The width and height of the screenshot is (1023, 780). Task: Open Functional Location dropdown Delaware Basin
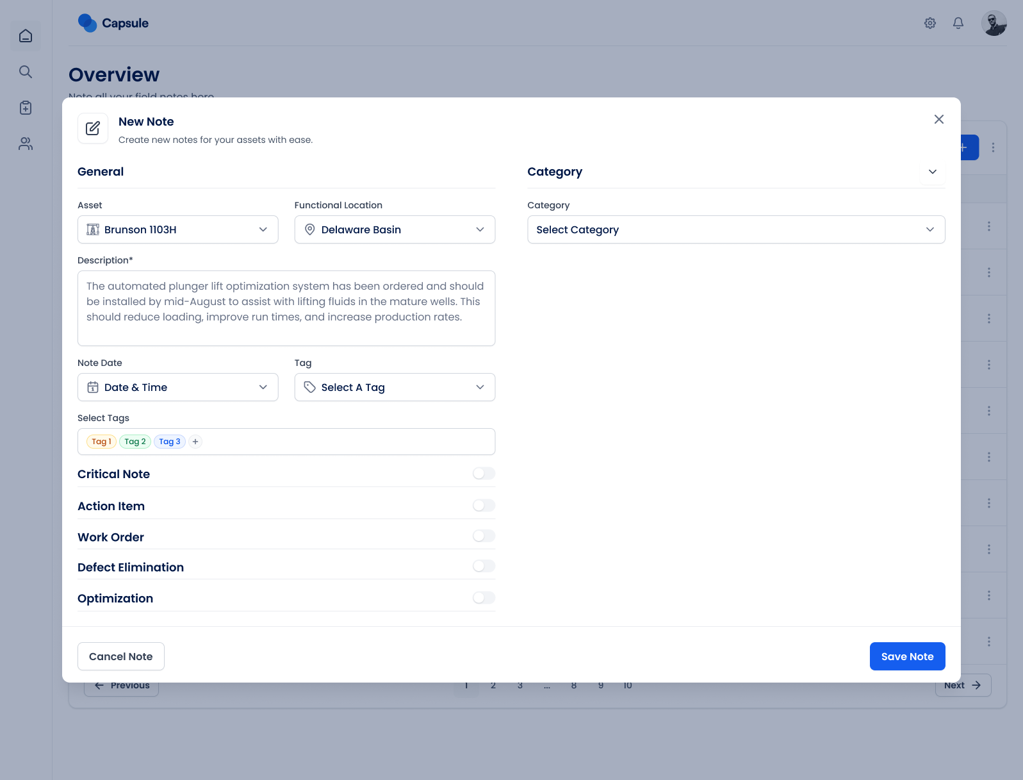coord(395,229)
